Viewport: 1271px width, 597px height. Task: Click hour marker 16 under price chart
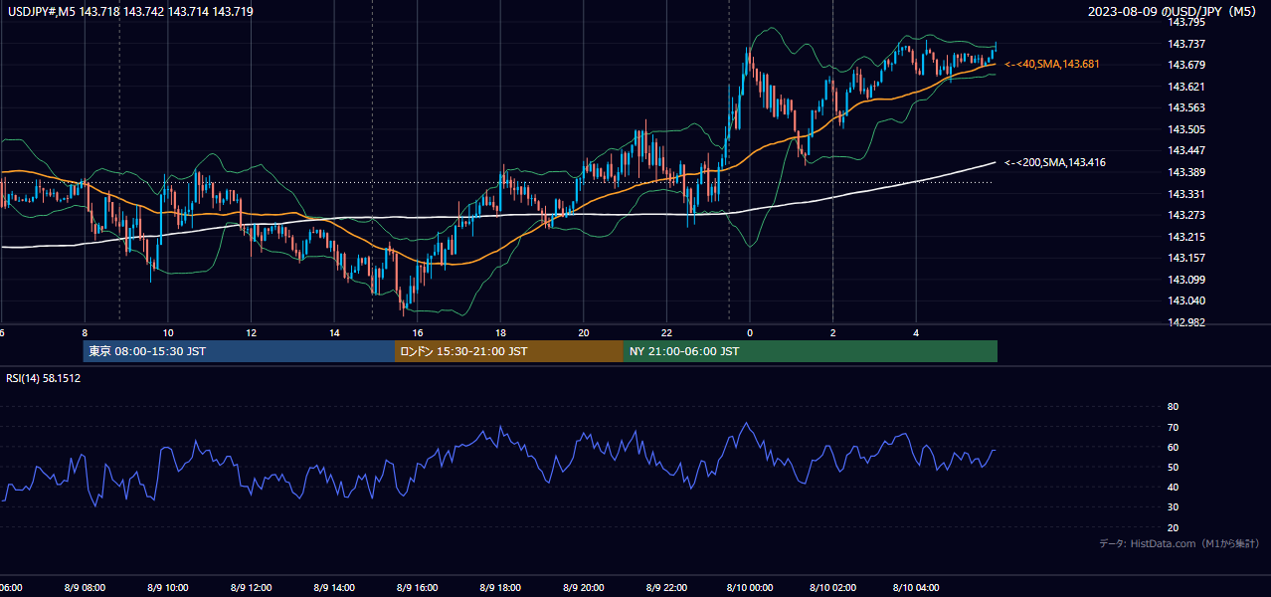coord(418,333)
